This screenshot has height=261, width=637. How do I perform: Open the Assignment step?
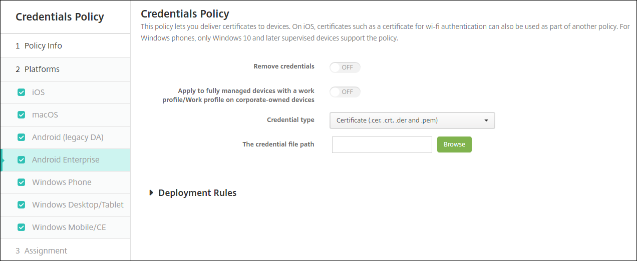[x=46, y=251]
